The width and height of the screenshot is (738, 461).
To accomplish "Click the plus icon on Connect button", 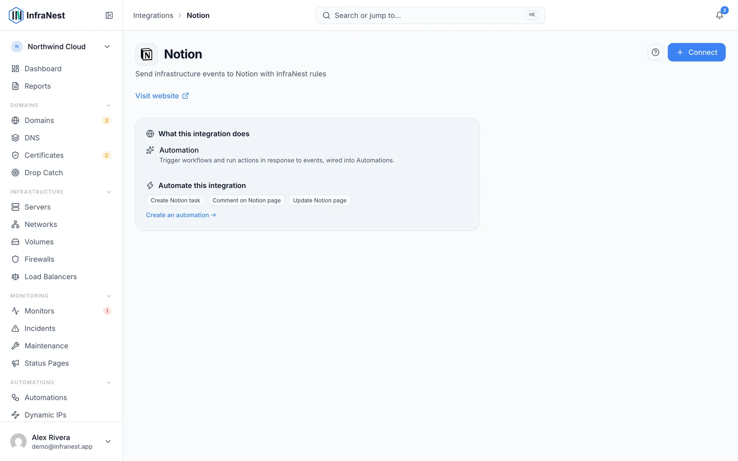I will pos(680,52).
